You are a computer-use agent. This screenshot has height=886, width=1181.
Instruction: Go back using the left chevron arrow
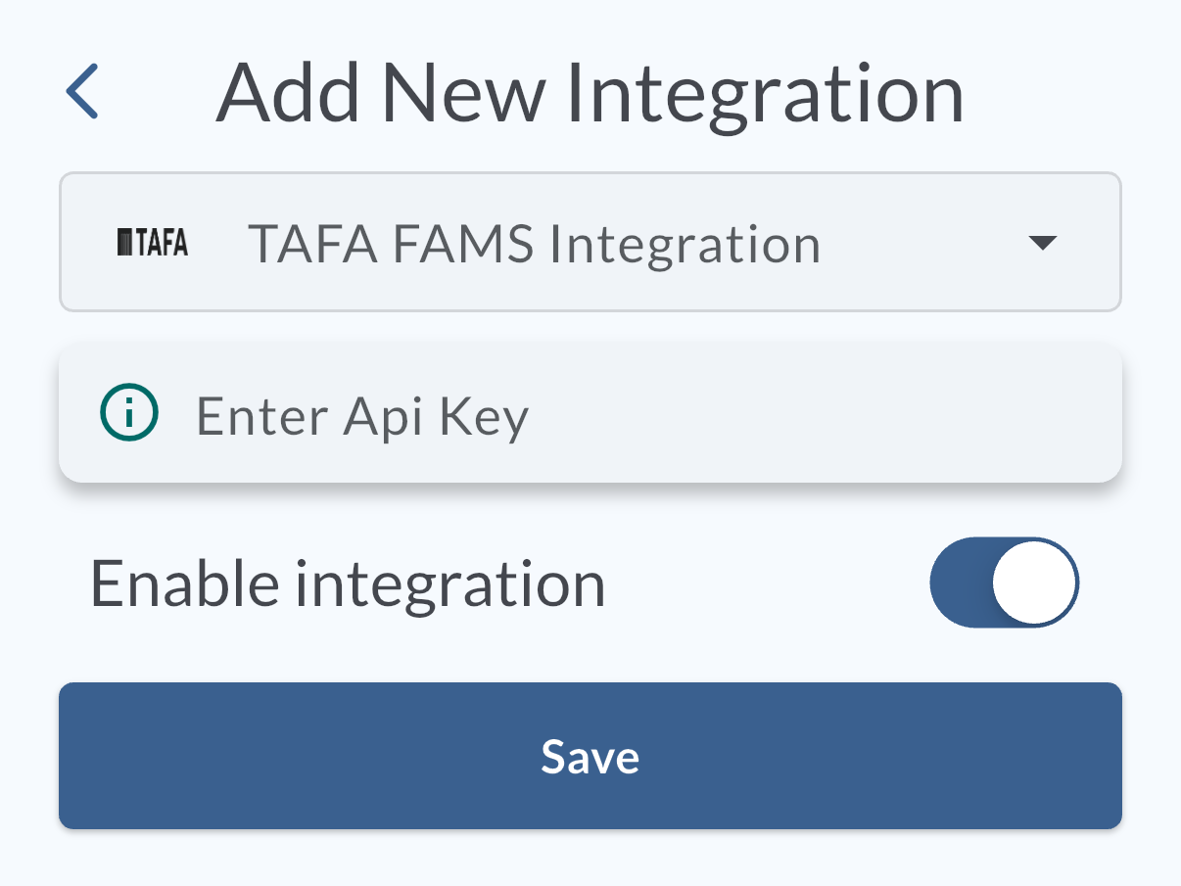click(x=82, y=91)
